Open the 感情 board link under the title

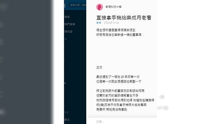[x=99, y=23]
